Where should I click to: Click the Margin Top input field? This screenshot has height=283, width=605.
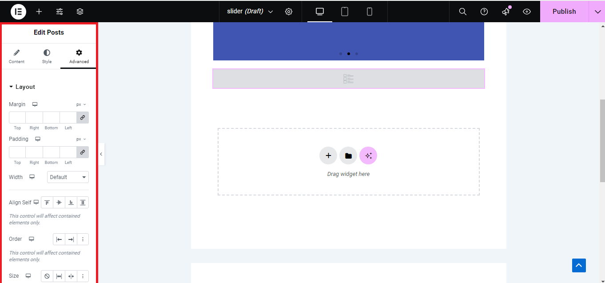[17, 118]
